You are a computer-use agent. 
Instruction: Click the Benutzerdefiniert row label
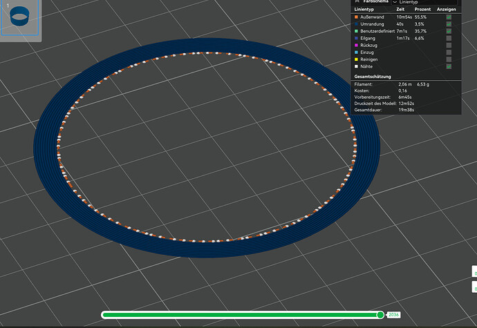tap(377, 31)
